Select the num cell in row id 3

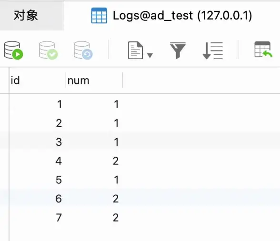[x=94, y=142]
